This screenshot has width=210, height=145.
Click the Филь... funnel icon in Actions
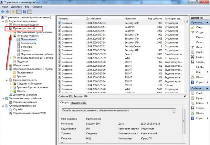point(193,47)
